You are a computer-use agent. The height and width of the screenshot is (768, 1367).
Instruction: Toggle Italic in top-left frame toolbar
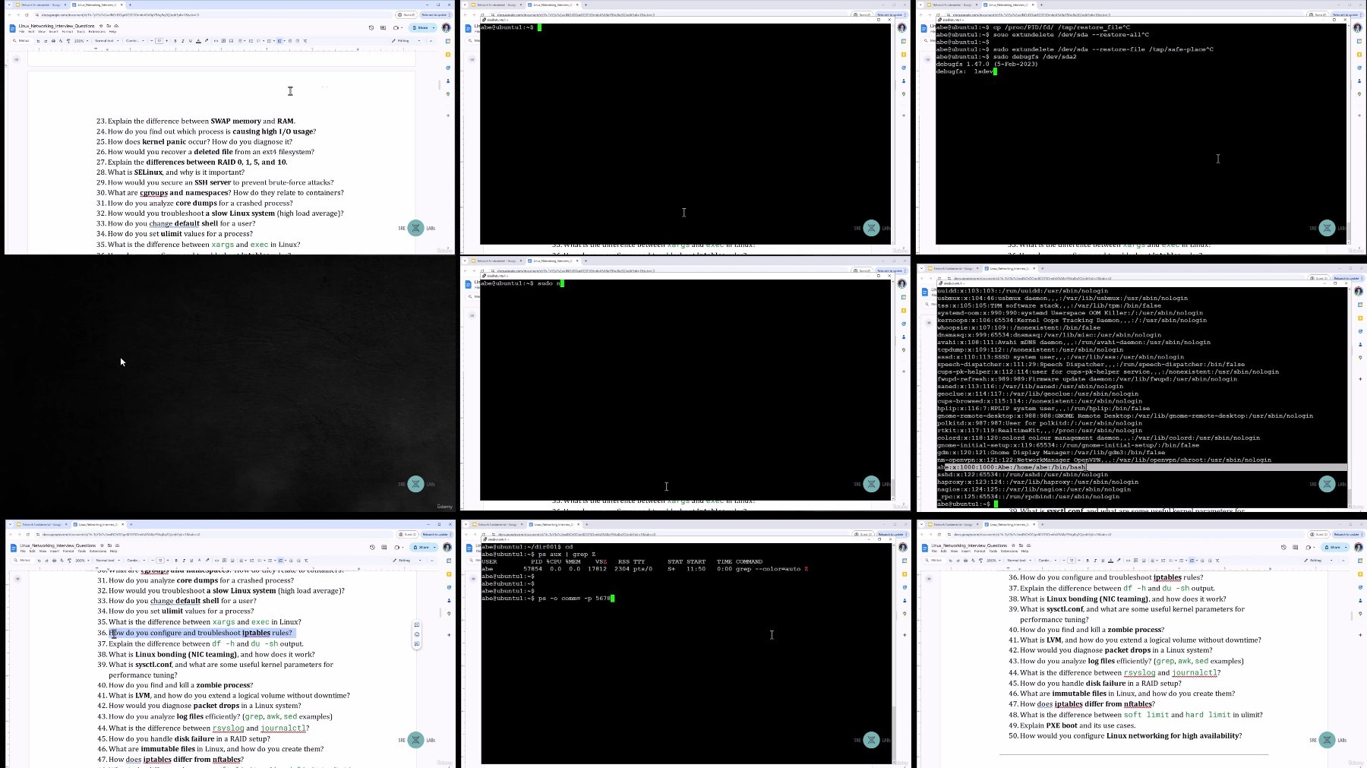point(183,41)
